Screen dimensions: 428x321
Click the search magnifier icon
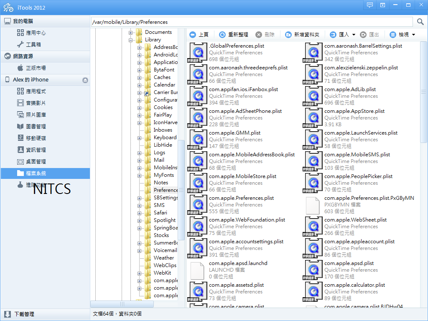(420, 22)
